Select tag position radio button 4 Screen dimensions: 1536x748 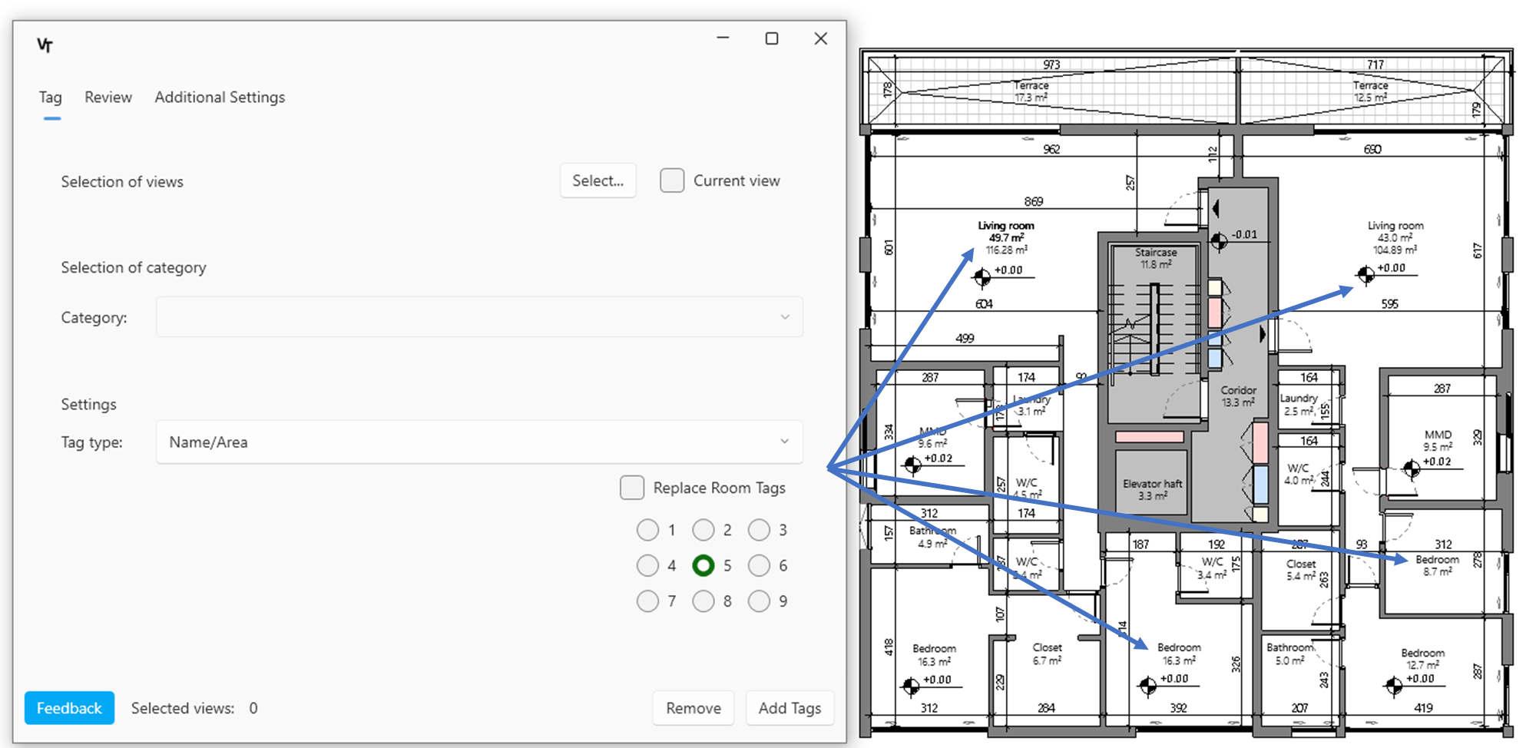click(647, 566)
